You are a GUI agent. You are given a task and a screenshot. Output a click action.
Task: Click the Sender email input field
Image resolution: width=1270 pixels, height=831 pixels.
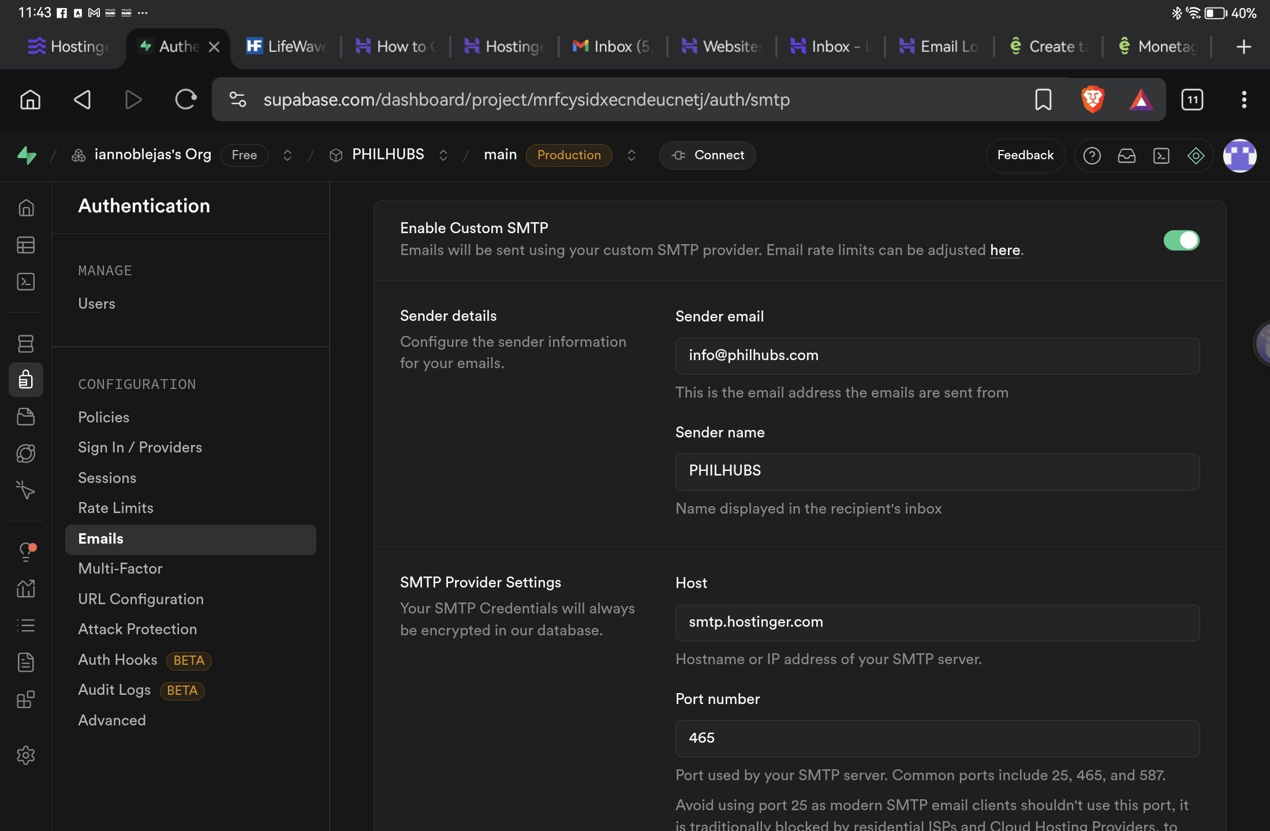coord(937,355)
